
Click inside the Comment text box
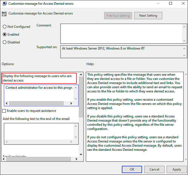click(121, 34)
